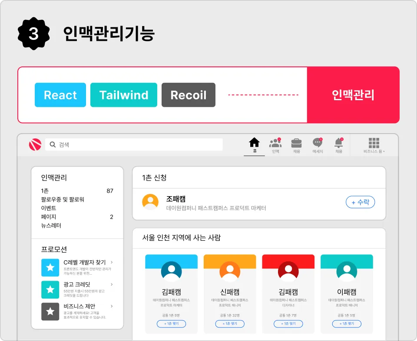Viewport: 417px width, 341px height.
Task: Click the 인맥관리 sidebar heading
Action: (54, 177)
